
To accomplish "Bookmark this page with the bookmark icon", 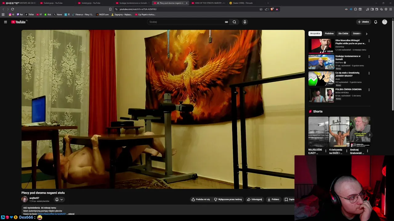I will [110, 9].
